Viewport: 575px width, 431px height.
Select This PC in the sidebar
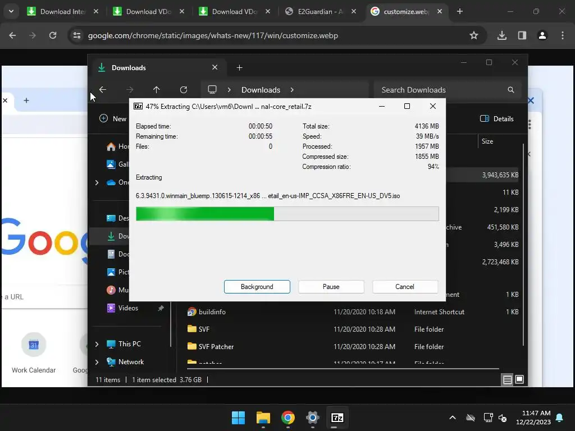pyautogui.click(x=124, y=344)
